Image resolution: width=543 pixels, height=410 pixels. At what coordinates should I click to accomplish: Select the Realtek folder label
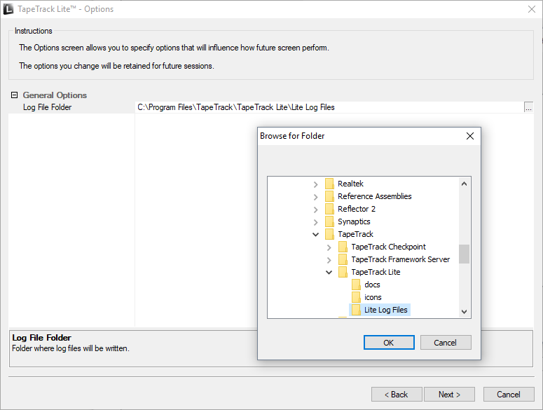tap(350, 184)
